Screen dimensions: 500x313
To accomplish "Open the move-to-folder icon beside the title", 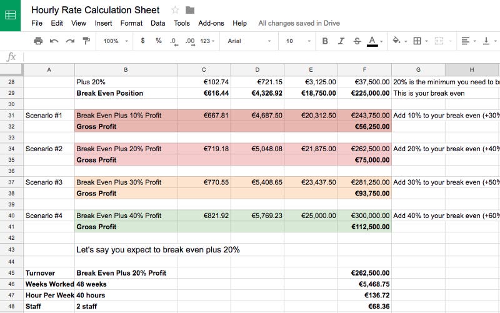I will pyautogui.click(x=190, y=10).
